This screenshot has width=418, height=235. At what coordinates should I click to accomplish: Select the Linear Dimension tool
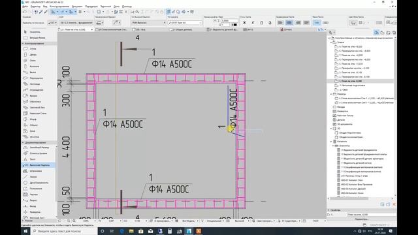tap(39, 148)
